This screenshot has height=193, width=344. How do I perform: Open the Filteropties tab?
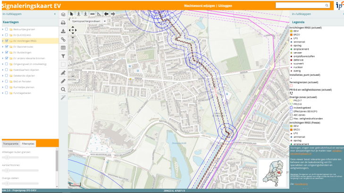28,143
